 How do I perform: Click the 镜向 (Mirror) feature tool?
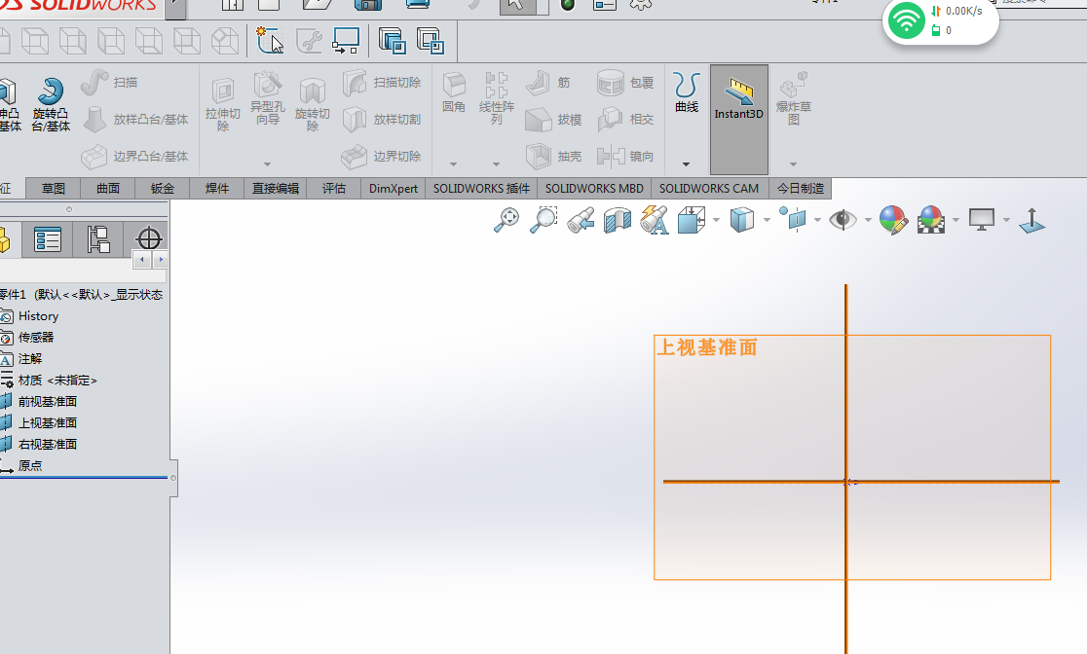(623, 155)
